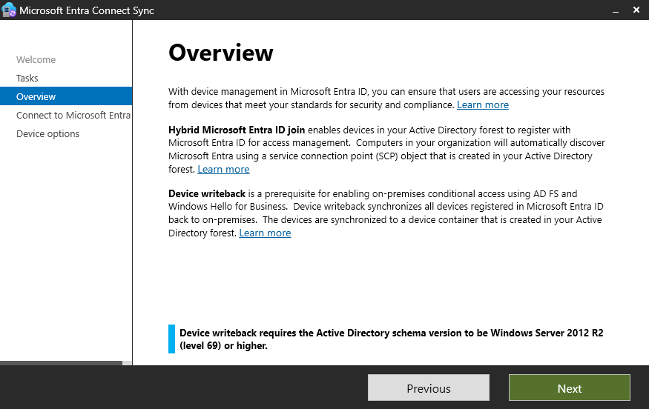
Task: Go to the Welcome step
Action: 36,59
